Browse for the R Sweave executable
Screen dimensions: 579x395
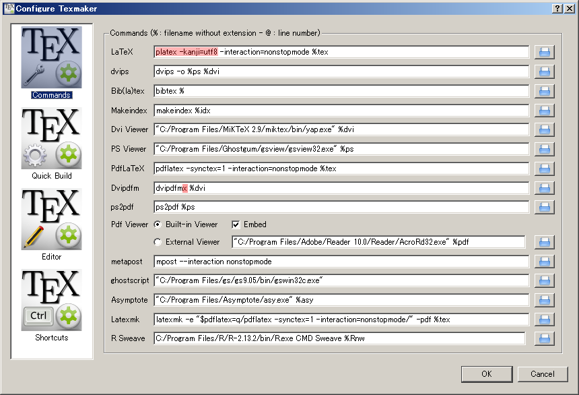(x=544, y=338)
